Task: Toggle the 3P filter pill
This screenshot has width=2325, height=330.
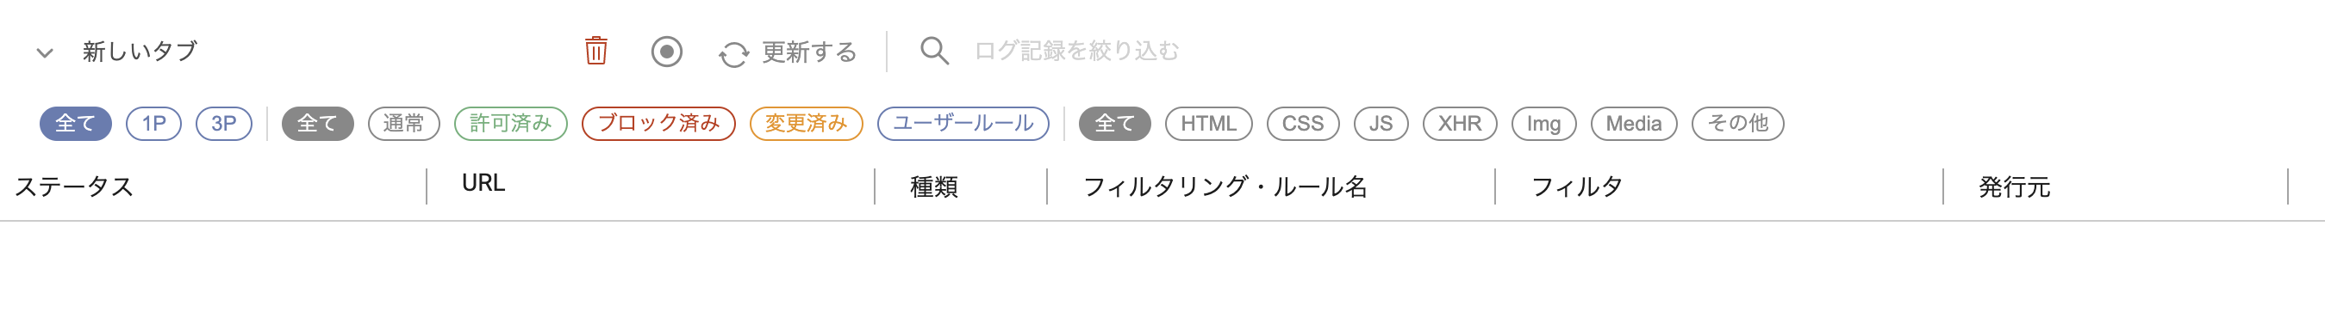Action: [224, 123]
